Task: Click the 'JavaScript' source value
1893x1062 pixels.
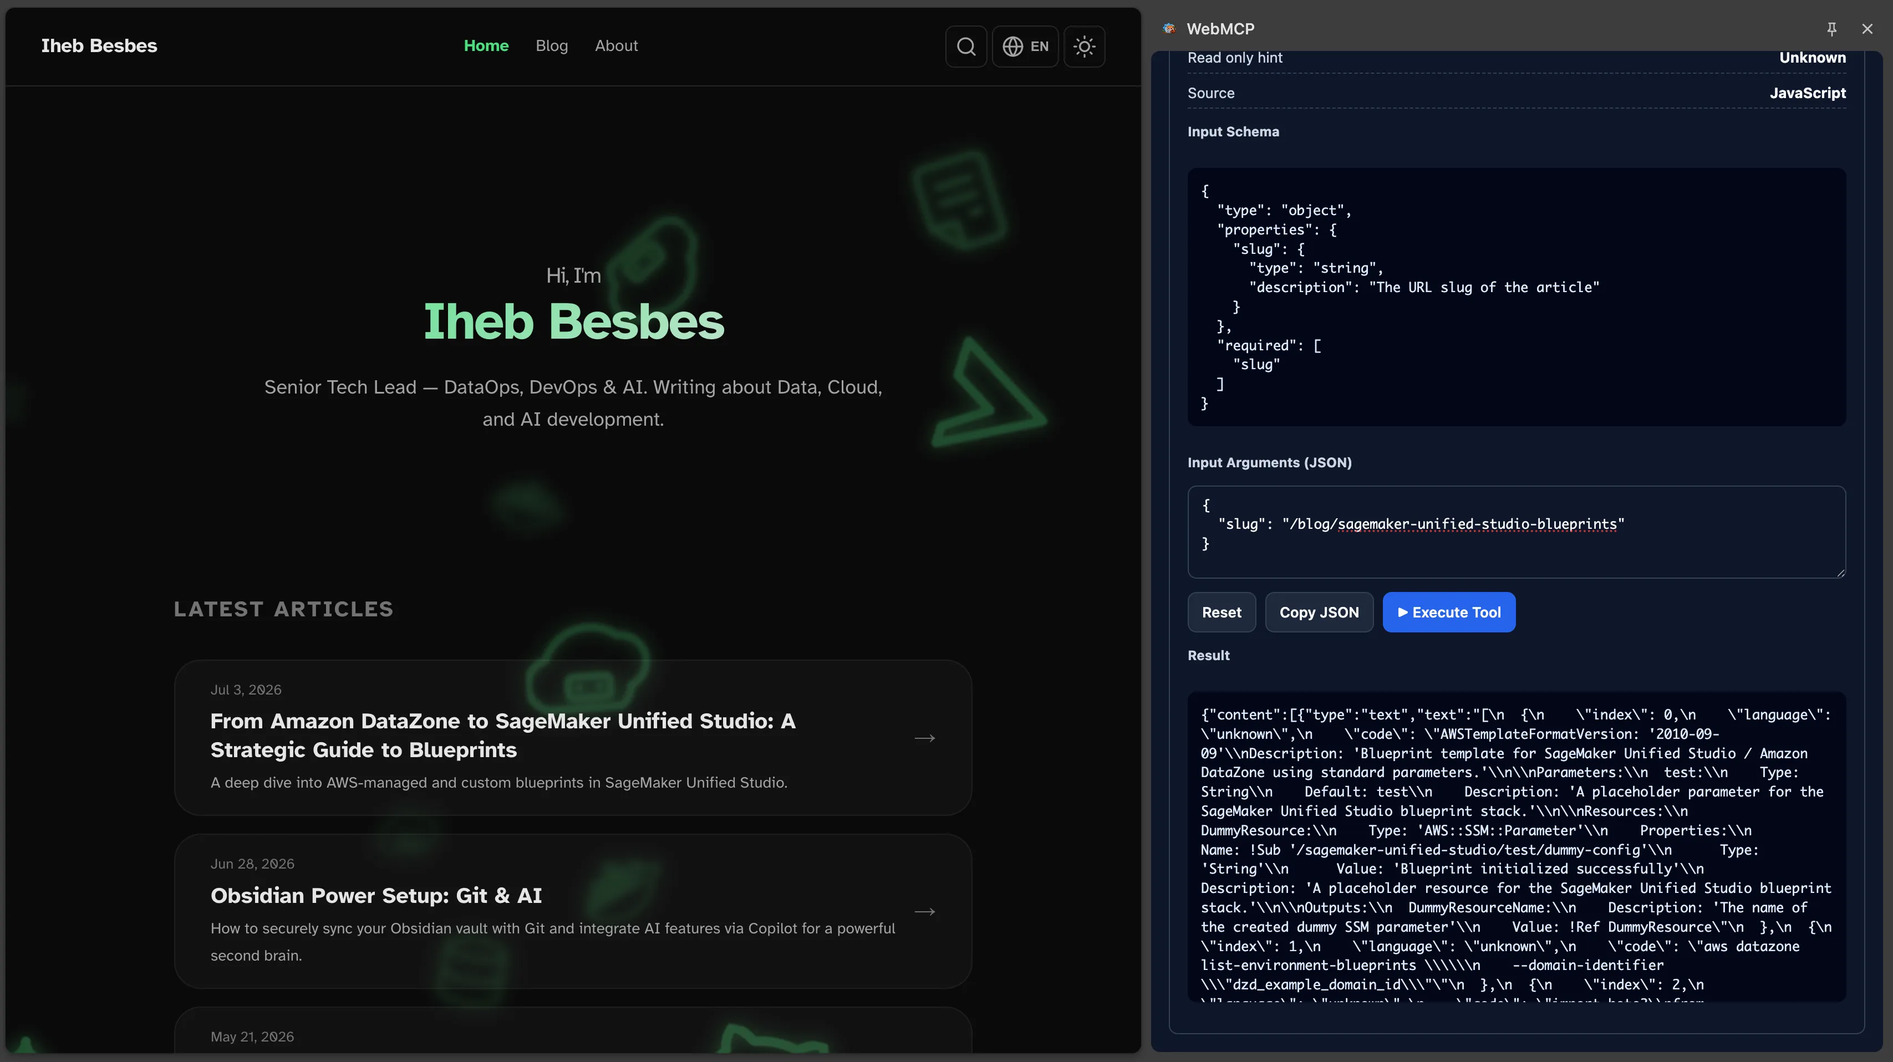Action: 1807,93
